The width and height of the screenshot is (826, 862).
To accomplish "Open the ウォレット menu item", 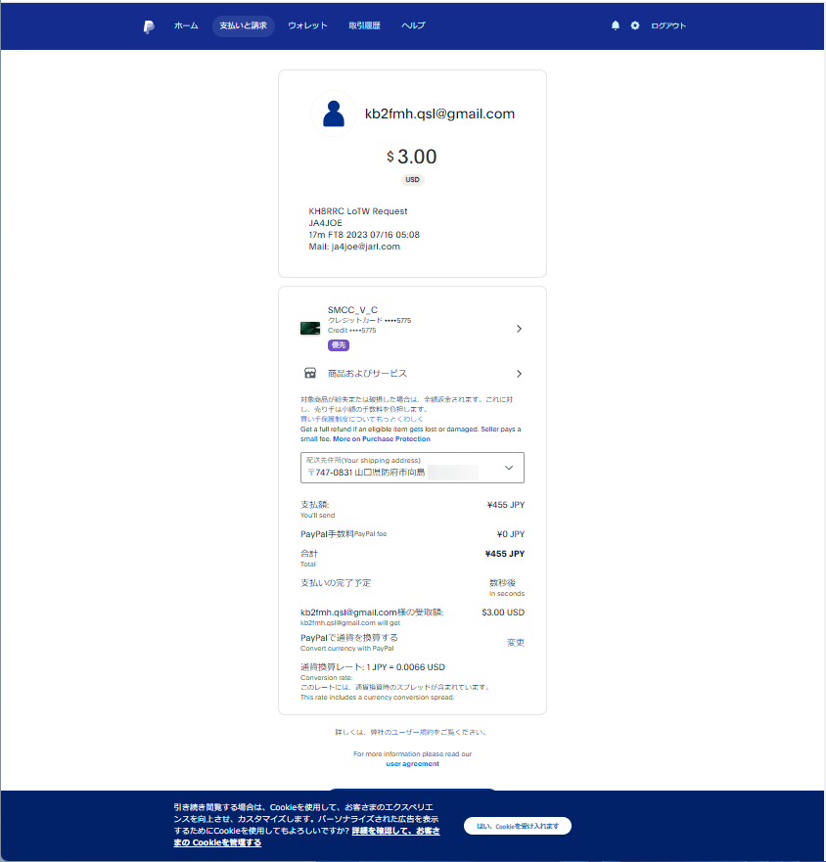I will click(x=307, y=25).
